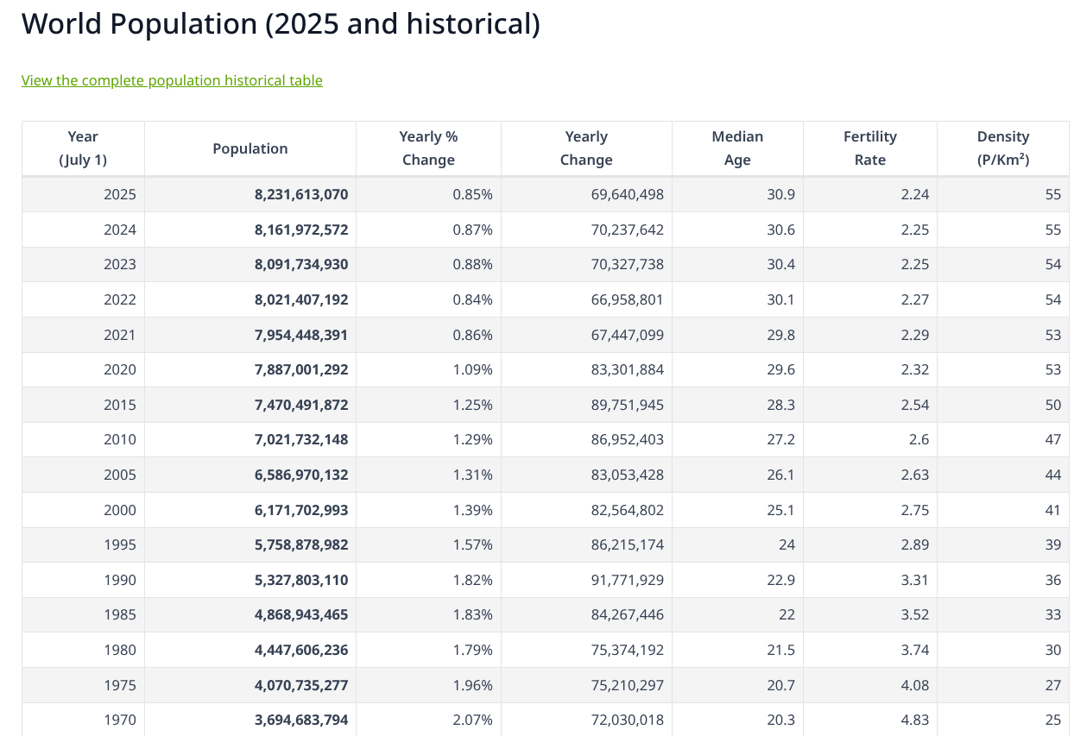
Task: Select the median age 30.9 cell
Action: [737, 194]
